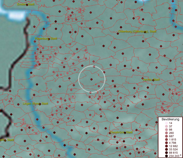Click the 'Oldenburg (Oldenburg), Stadt' label
This screenshot has width=183, height=158.
(x=137, y=32)
